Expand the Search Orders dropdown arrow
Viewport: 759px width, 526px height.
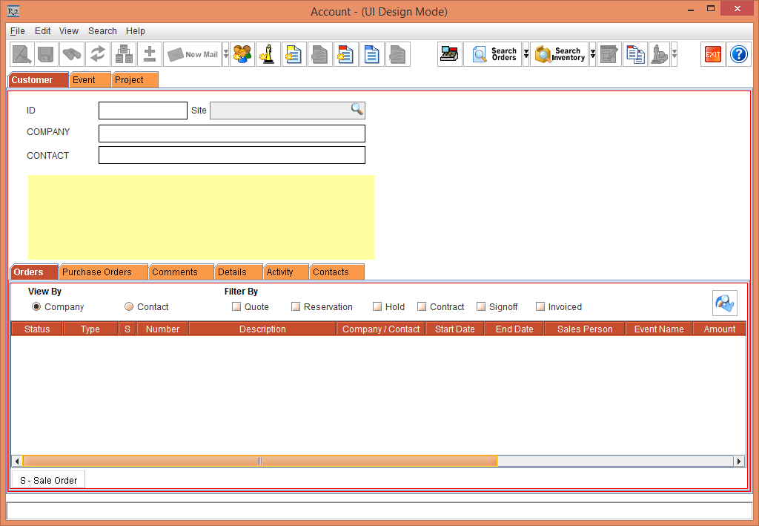[526, 54]
